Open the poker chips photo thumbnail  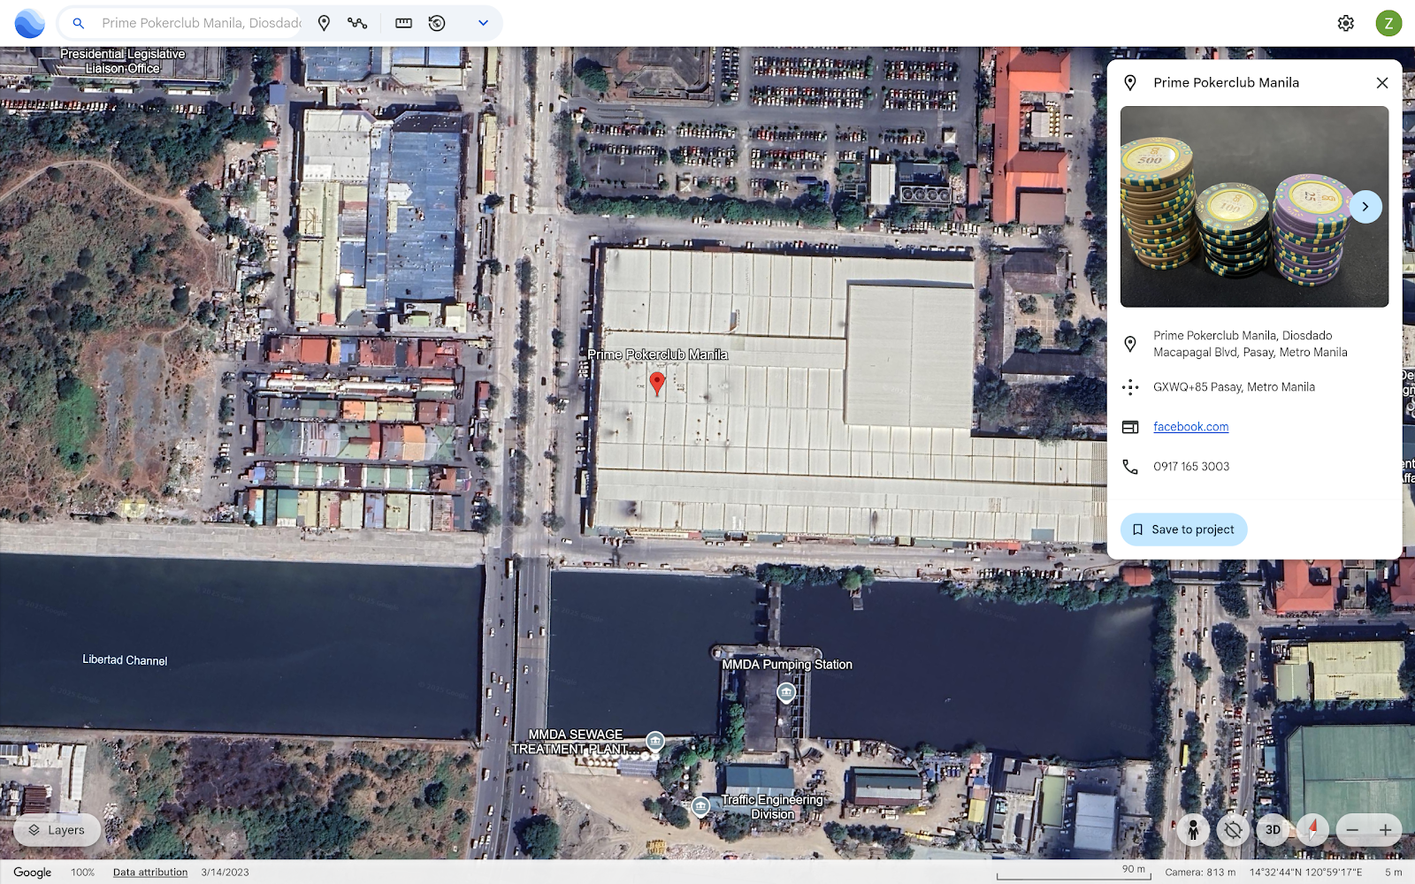pos(1254,207)
